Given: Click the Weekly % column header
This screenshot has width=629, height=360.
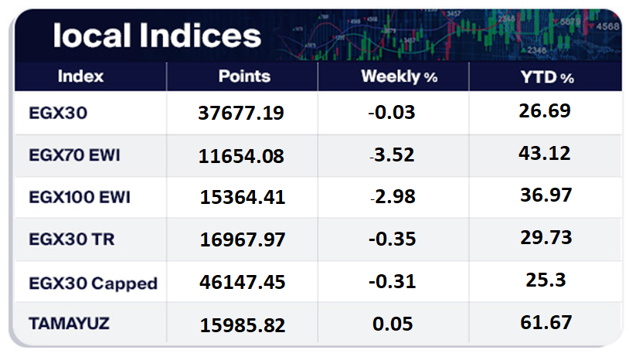Looking at the screenshot, I should point(399,77).
